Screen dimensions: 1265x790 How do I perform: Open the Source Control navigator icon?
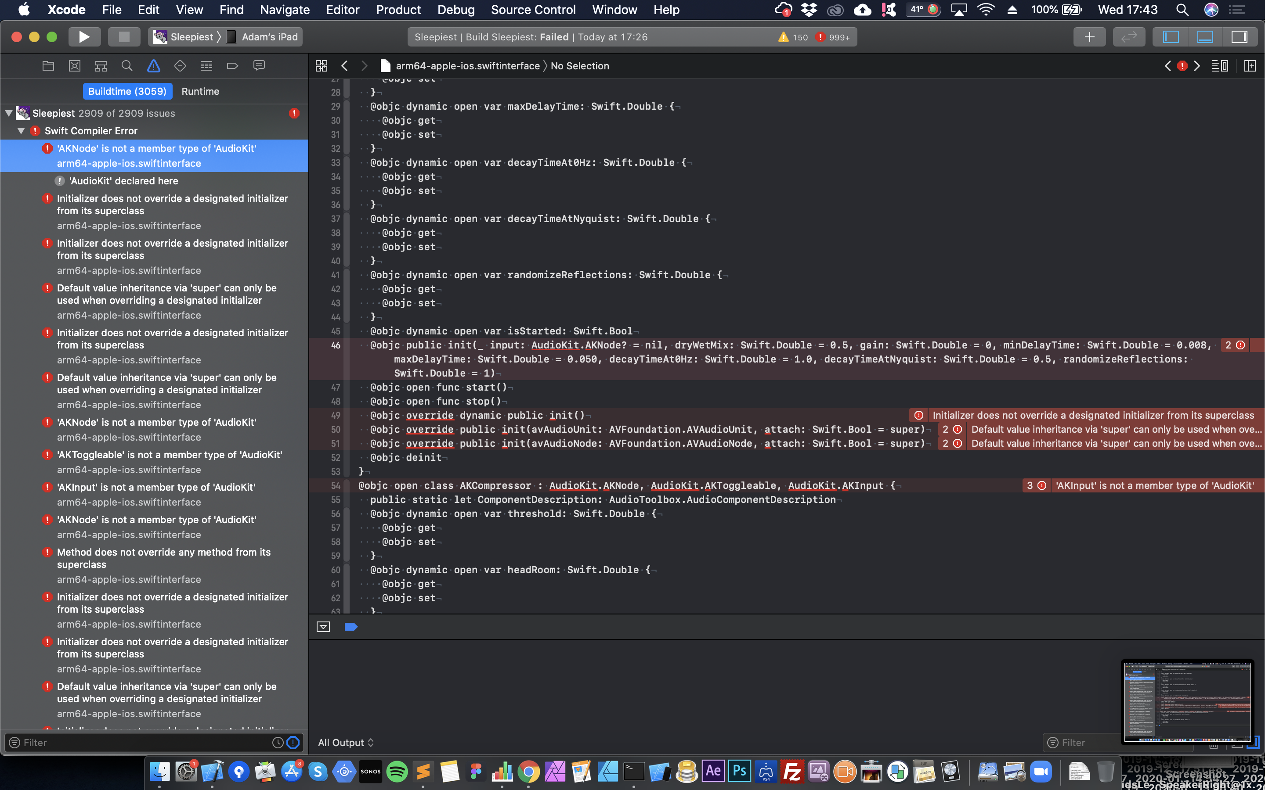coord(75,66)
